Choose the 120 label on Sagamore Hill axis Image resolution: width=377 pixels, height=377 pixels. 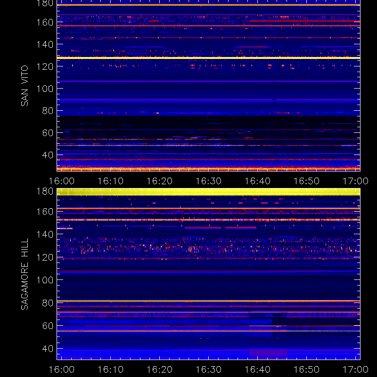[x=45, y=257]
